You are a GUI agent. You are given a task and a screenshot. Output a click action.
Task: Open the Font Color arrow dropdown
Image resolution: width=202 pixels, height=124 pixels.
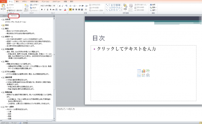67,9
